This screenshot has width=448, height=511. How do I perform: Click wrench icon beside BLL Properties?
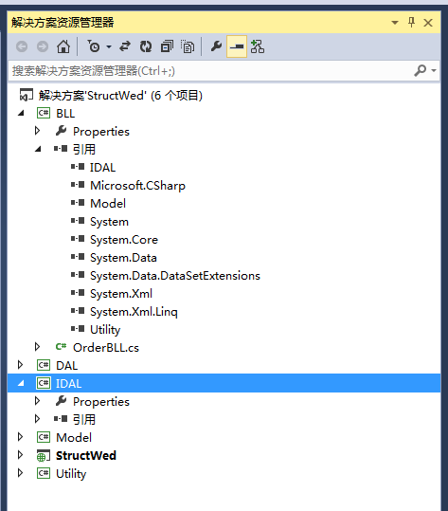coord(61,131)
